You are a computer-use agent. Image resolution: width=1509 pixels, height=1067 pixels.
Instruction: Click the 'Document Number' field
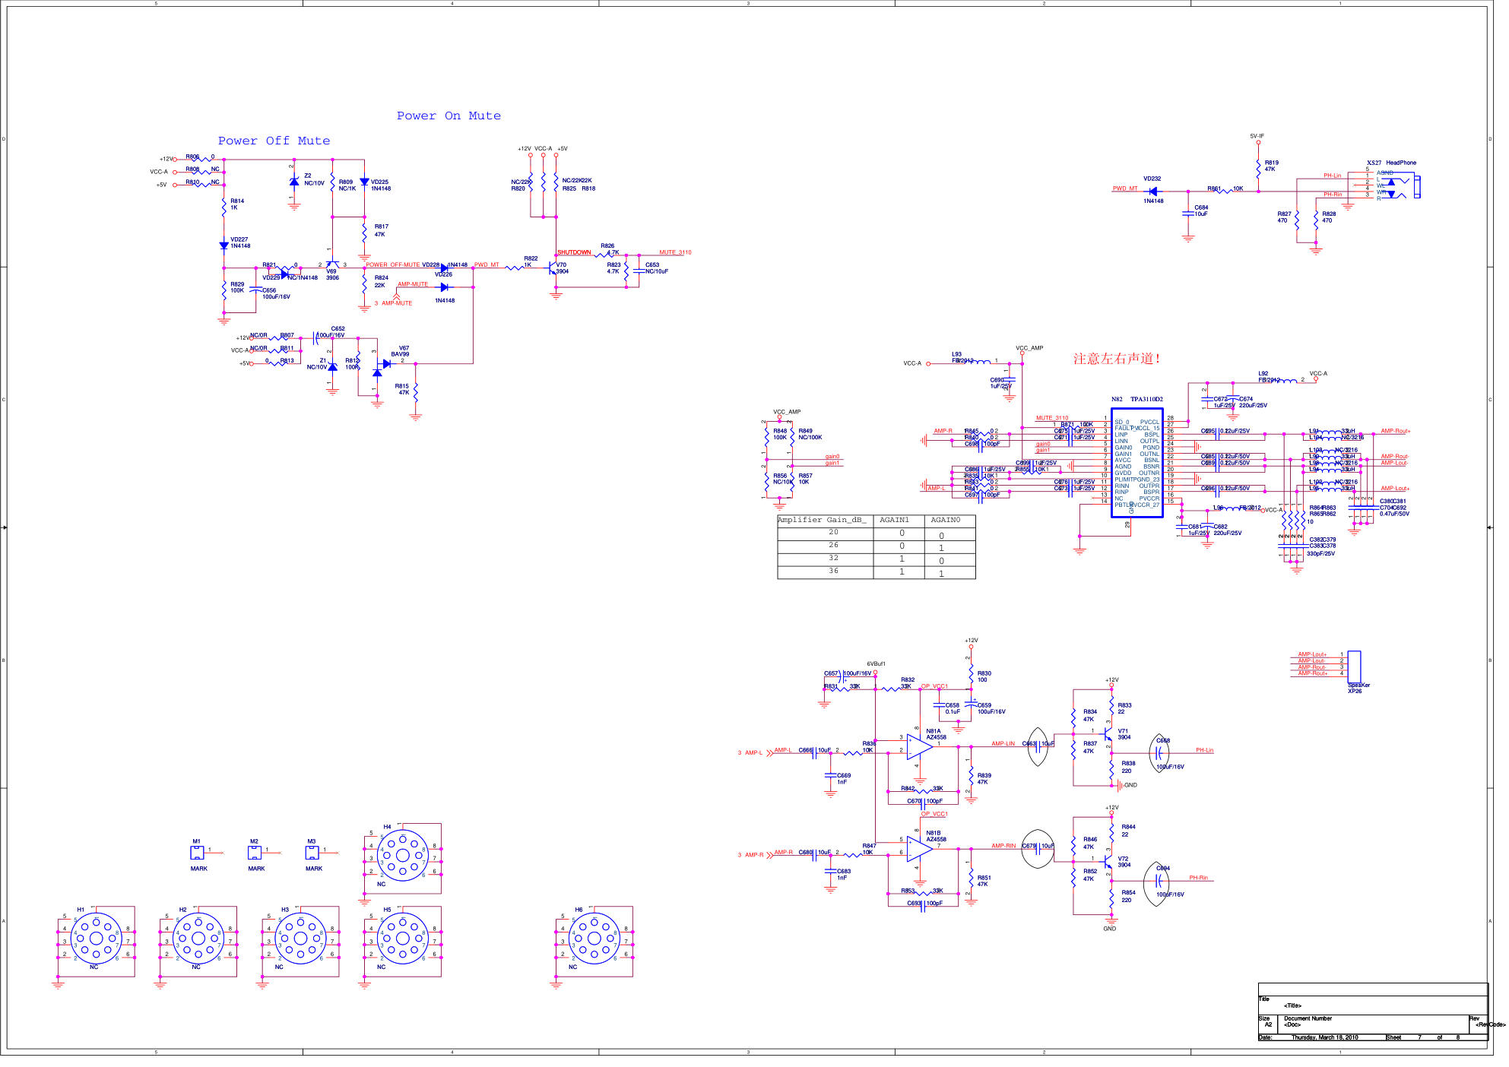click(x=1308, y=1018)
